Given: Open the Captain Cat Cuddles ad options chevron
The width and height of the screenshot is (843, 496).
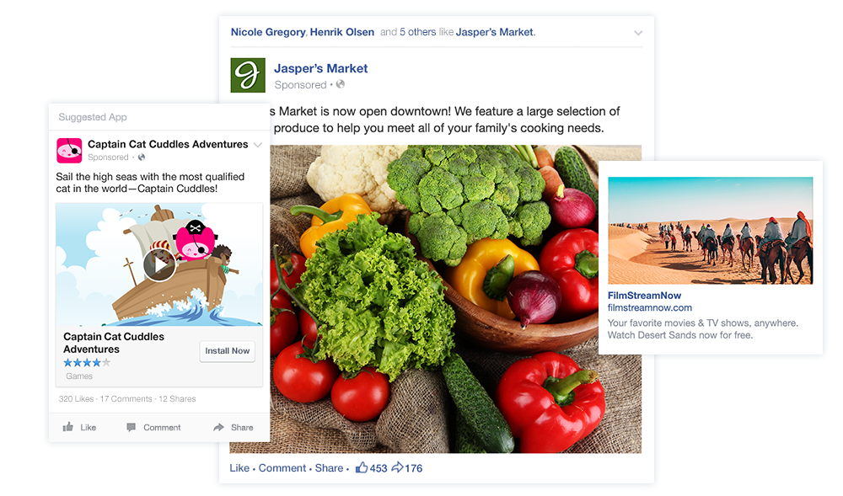Looking at the screenshot, I should [x=257, y=145].
